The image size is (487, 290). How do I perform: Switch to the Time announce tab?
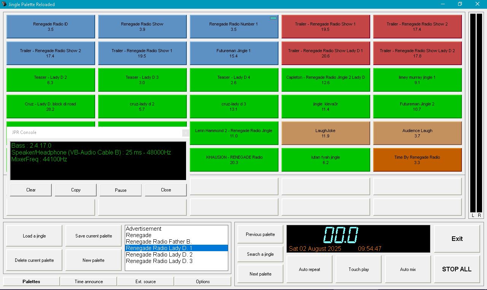(89, 282)
